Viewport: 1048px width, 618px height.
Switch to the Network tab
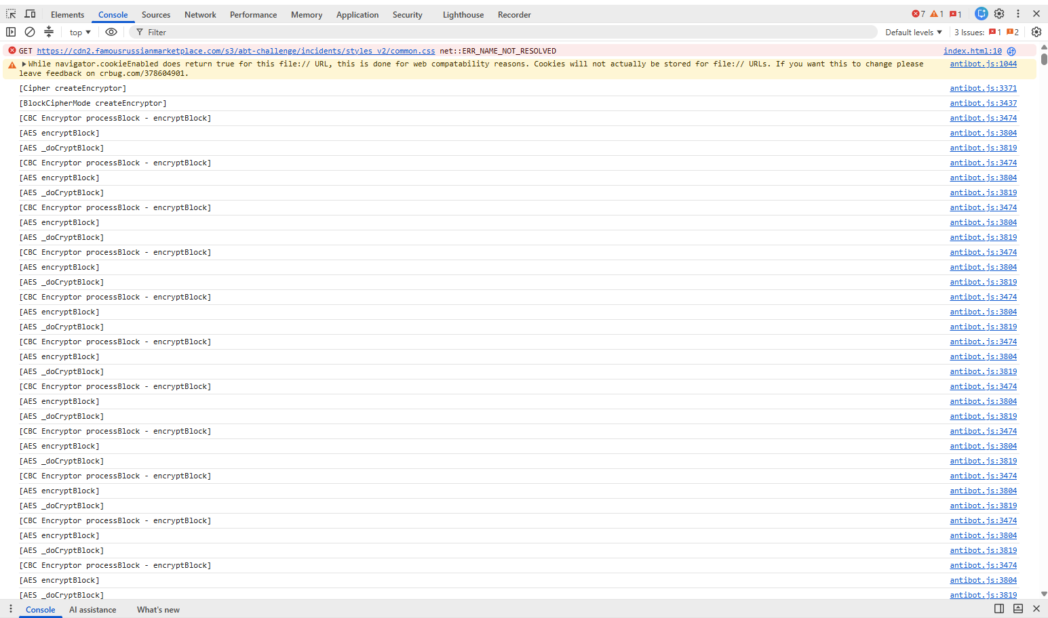coord(200,15)
